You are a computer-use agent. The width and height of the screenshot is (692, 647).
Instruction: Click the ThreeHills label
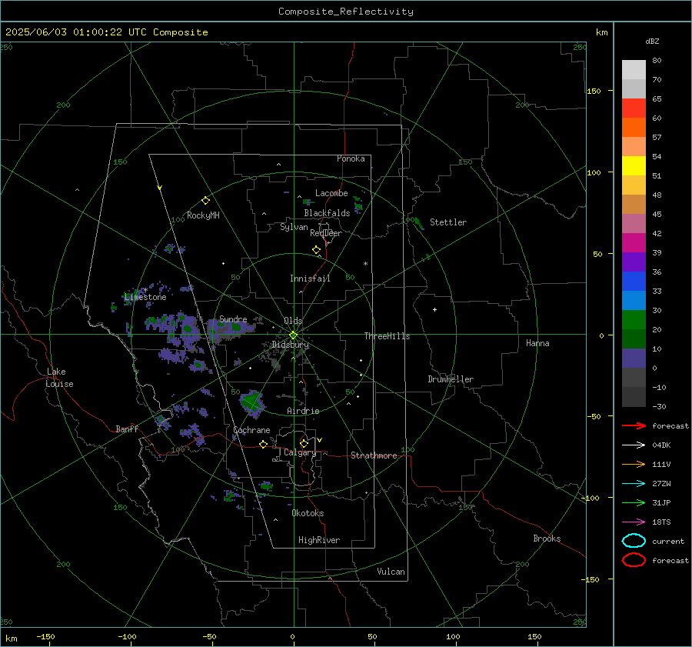pos(387,336)
